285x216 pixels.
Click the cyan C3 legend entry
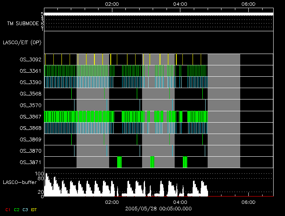point(25,210)
